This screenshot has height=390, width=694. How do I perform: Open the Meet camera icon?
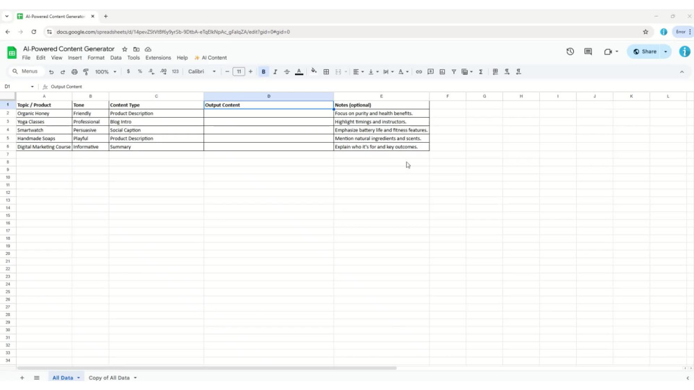[608, 51]
